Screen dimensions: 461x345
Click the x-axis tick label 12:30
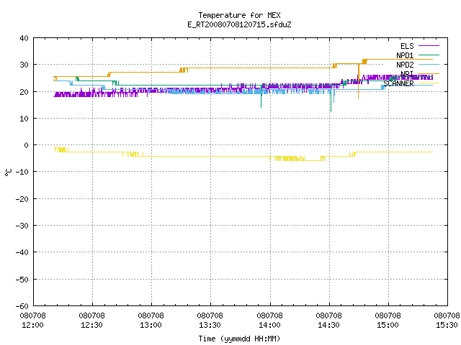pyautogui.click(x=91, y=325)
